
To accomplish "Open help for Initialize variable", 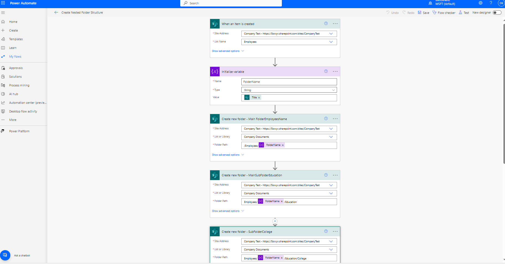I will tap(326, 71).
